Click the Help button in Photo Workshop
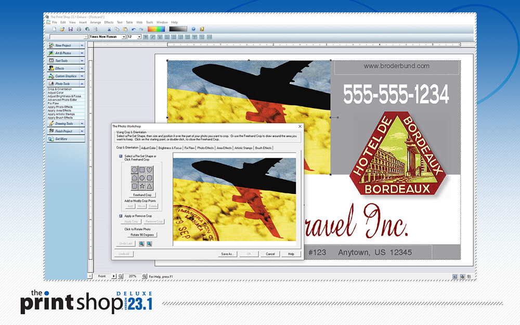The width and height of the screenshot is (520, 325). point(291,254)
